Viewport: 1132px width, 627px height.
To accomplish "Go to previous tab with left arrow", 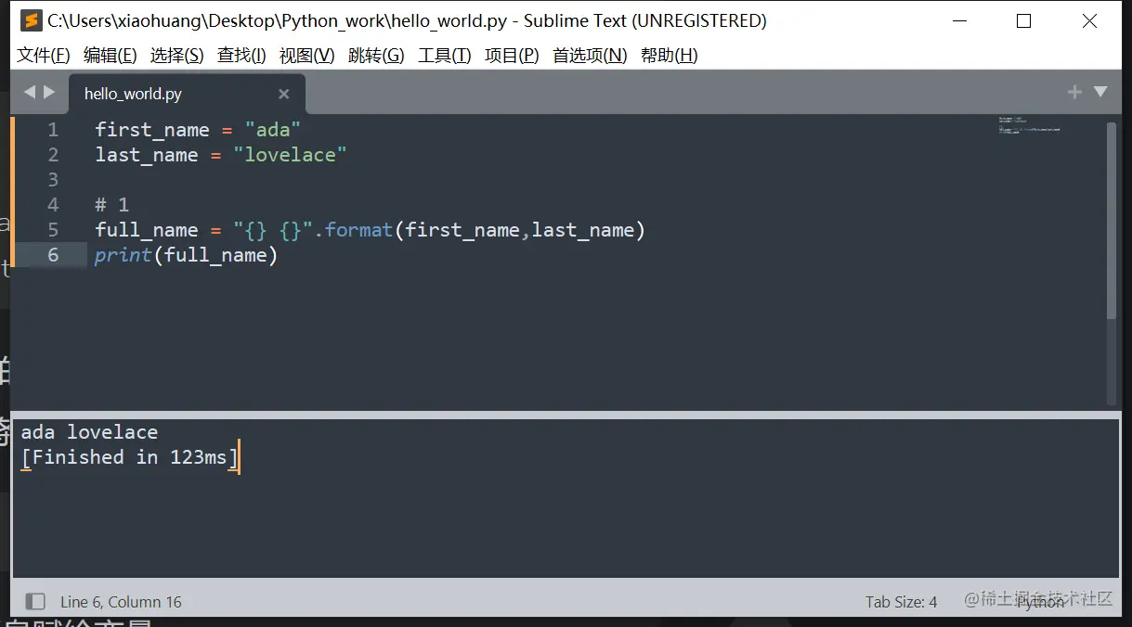I will click(29, 92).
